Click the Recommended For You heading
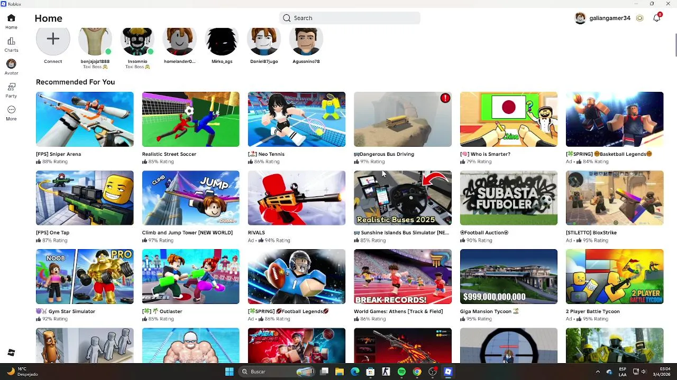The height and width of the screenshot is (380, 677). (75, 82)
